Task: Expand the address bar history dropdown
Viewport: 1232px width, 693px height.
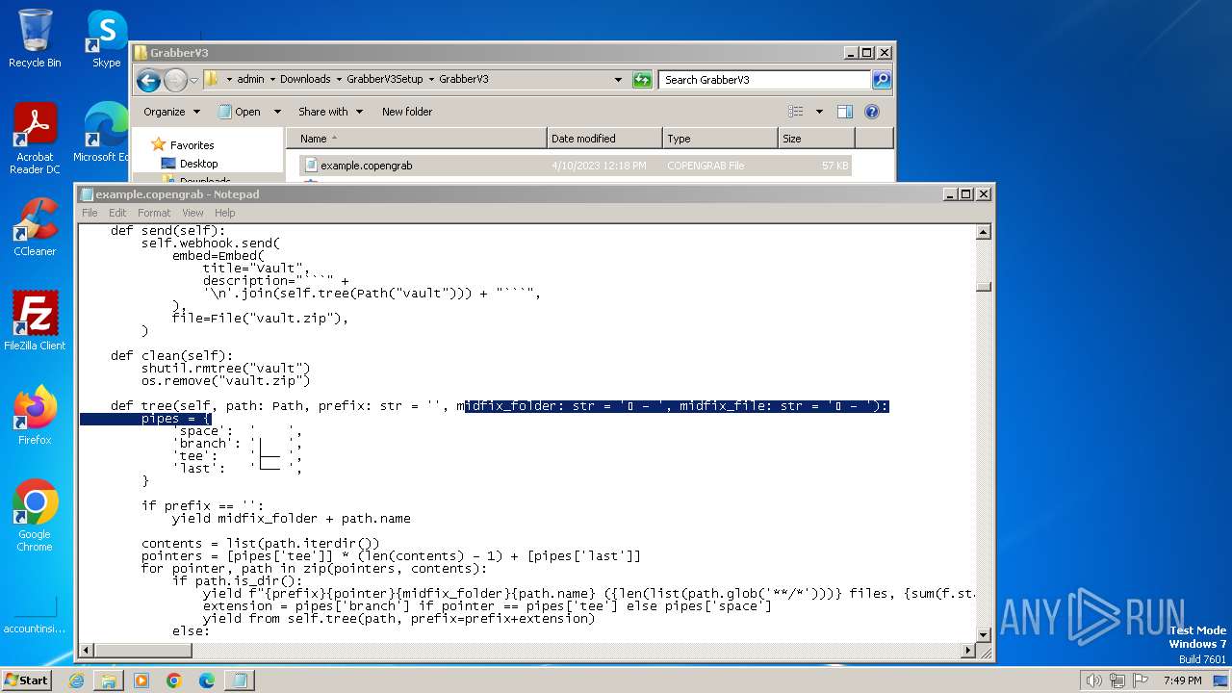Action: click(x=618, y=80)
